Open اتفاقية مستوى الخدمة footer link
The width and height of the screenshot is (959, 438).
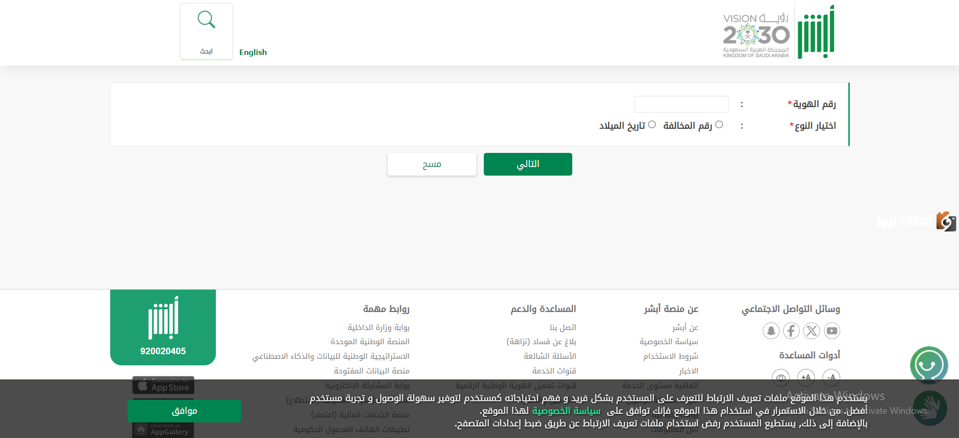(660, 386)
